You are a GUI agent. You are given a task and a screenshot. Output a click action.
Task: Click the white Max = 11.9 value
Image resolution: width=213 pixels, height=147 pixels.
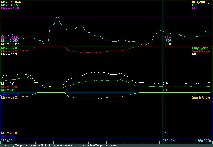coord(9,54)
